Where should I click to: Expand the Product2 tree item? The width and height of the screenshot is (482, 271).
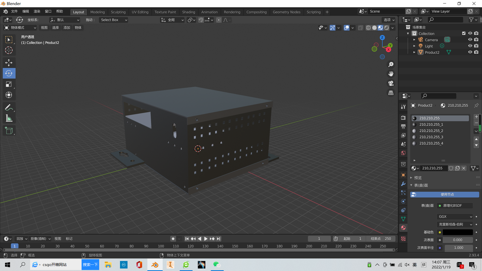click(414, 52)
